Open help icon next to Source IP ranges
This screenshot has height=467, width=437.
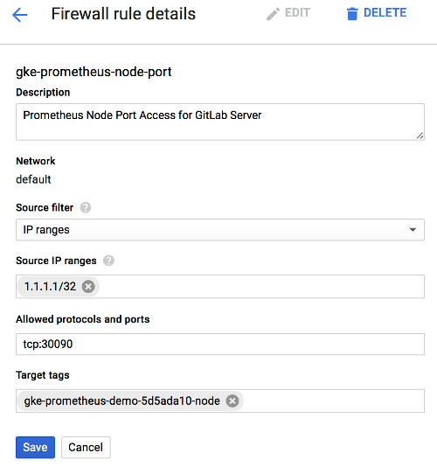pyautogui.click(x=108, y=261)
